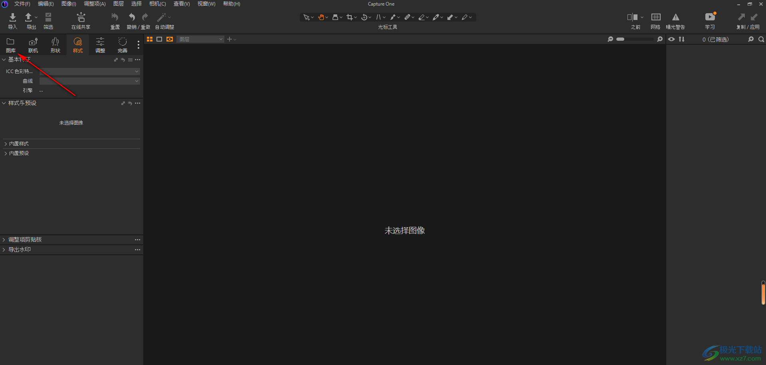Select the crop cursor tool
This screenshot has width=766, height=365.
tap(350, 17)
